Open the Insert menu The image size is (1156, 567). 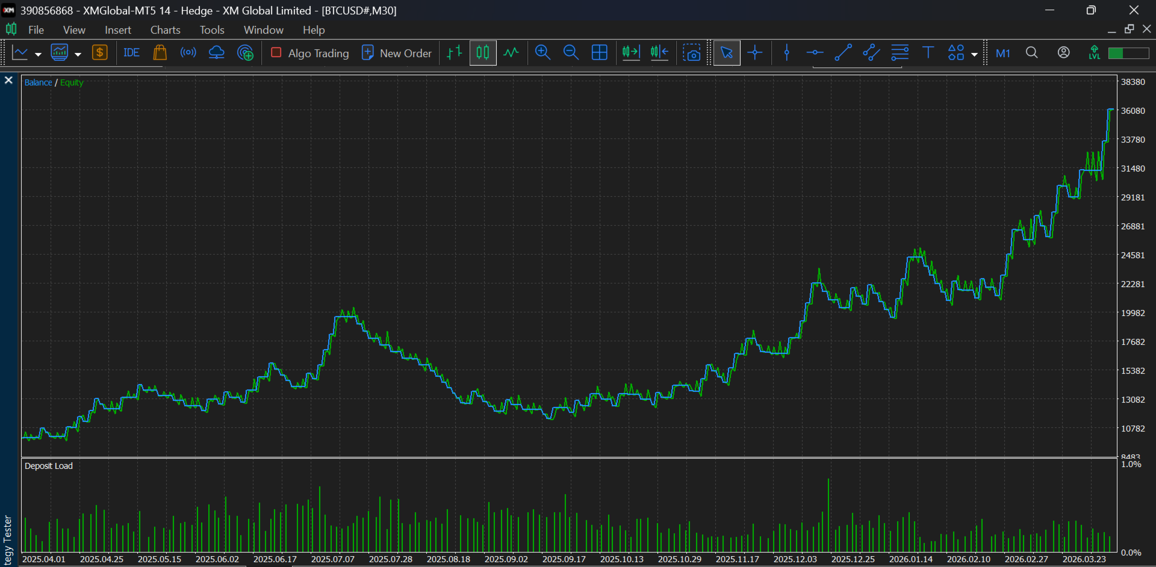118,30
